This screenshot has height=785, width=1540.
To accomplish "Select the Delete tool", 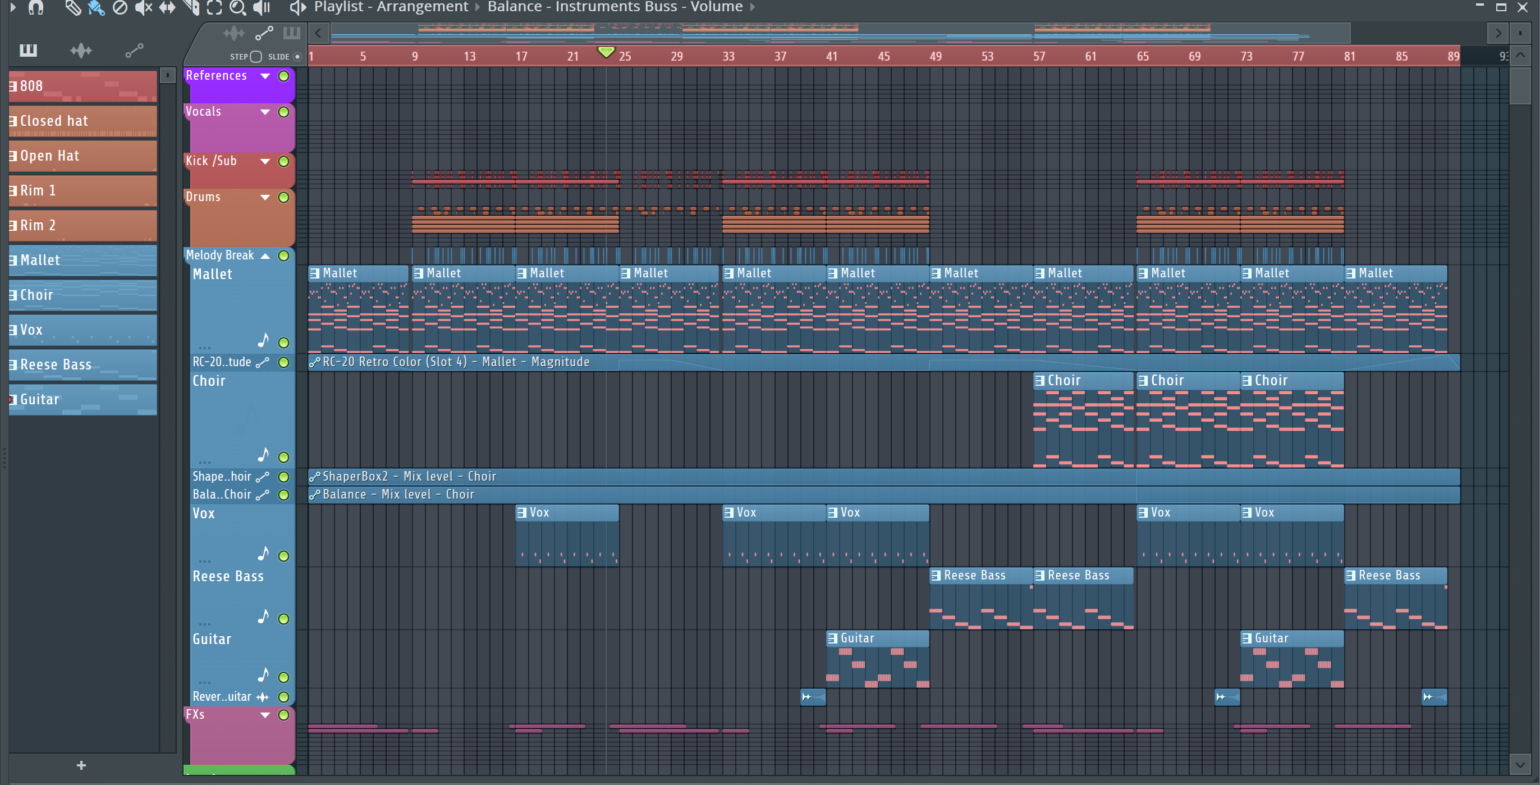I will click(x=120, y=7).
